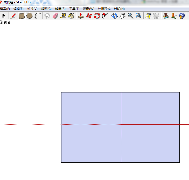Open the 工具(T) menu
Viewport: 189px width, 180px height.
(74, 9)
